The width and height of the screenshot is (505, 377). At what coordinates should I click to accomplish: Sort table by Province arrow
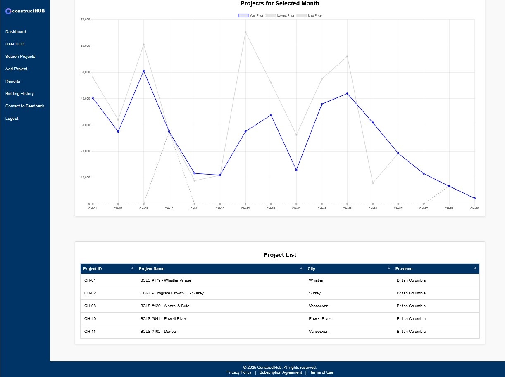[475, 268]
